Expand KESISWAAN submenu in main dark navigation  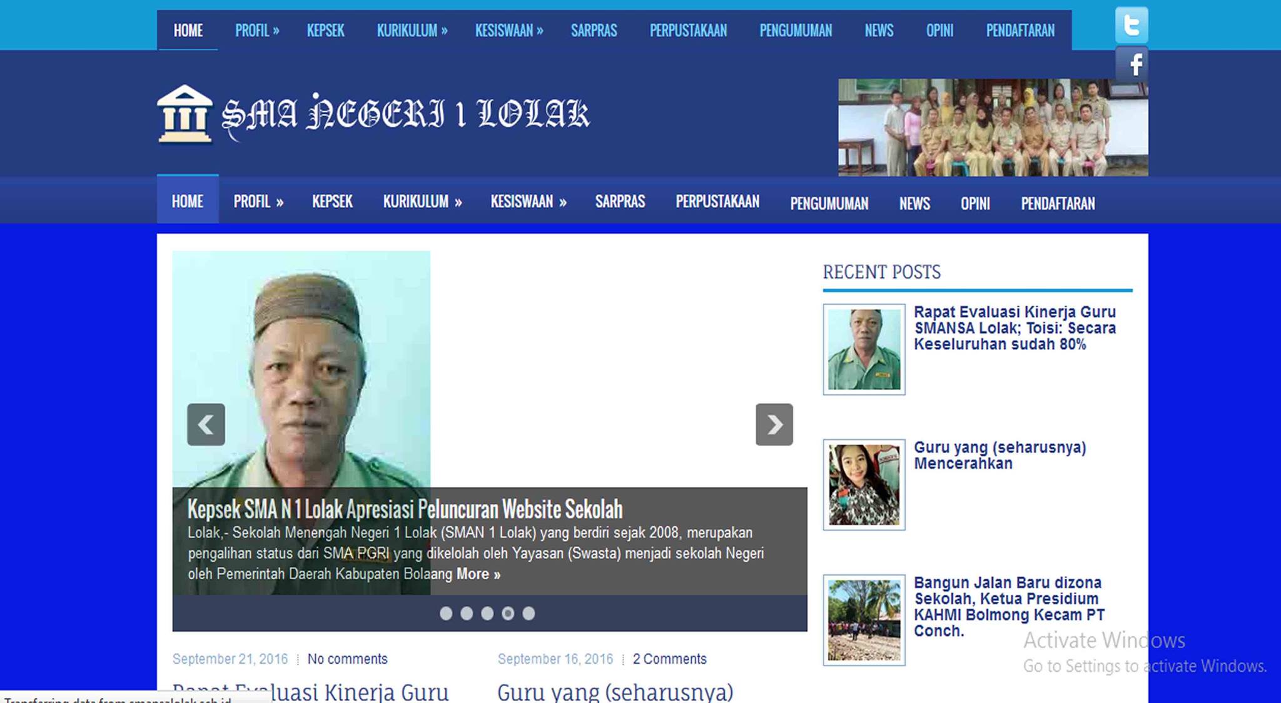click(x=529, y=202)
